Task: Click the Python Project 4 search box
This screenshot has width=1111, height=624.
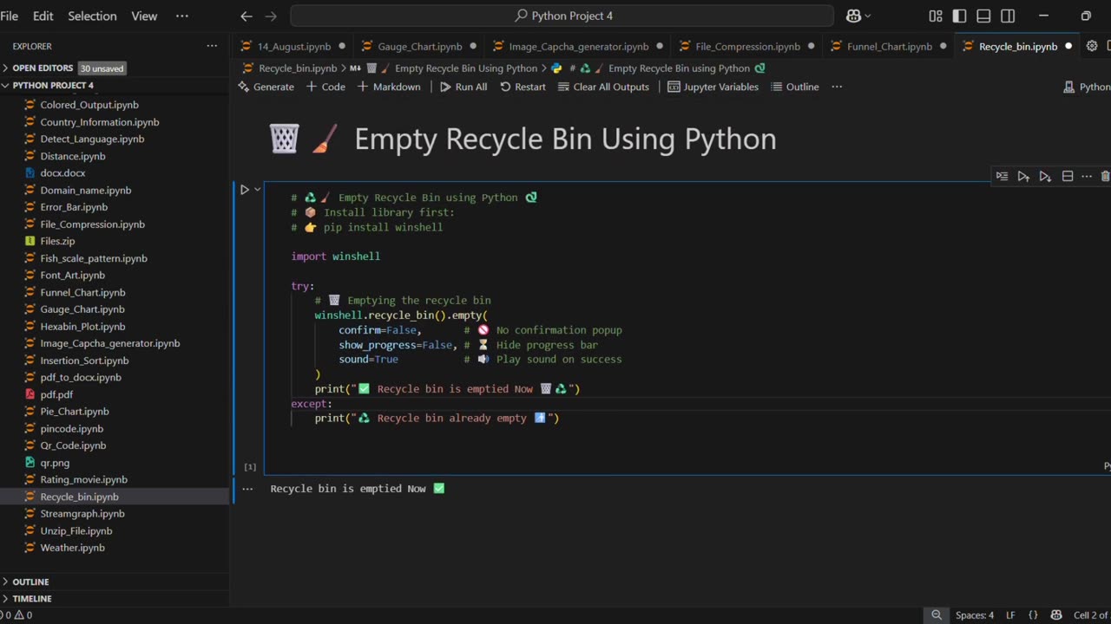Action: [562, 16]
